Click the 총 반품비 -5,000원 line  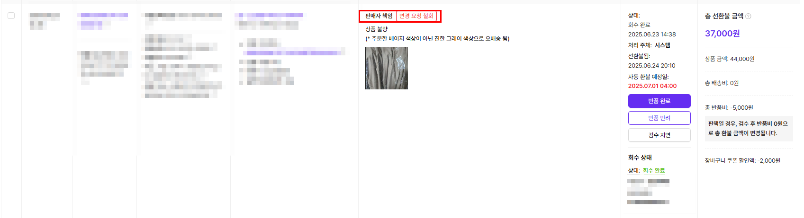coord(729,108)
